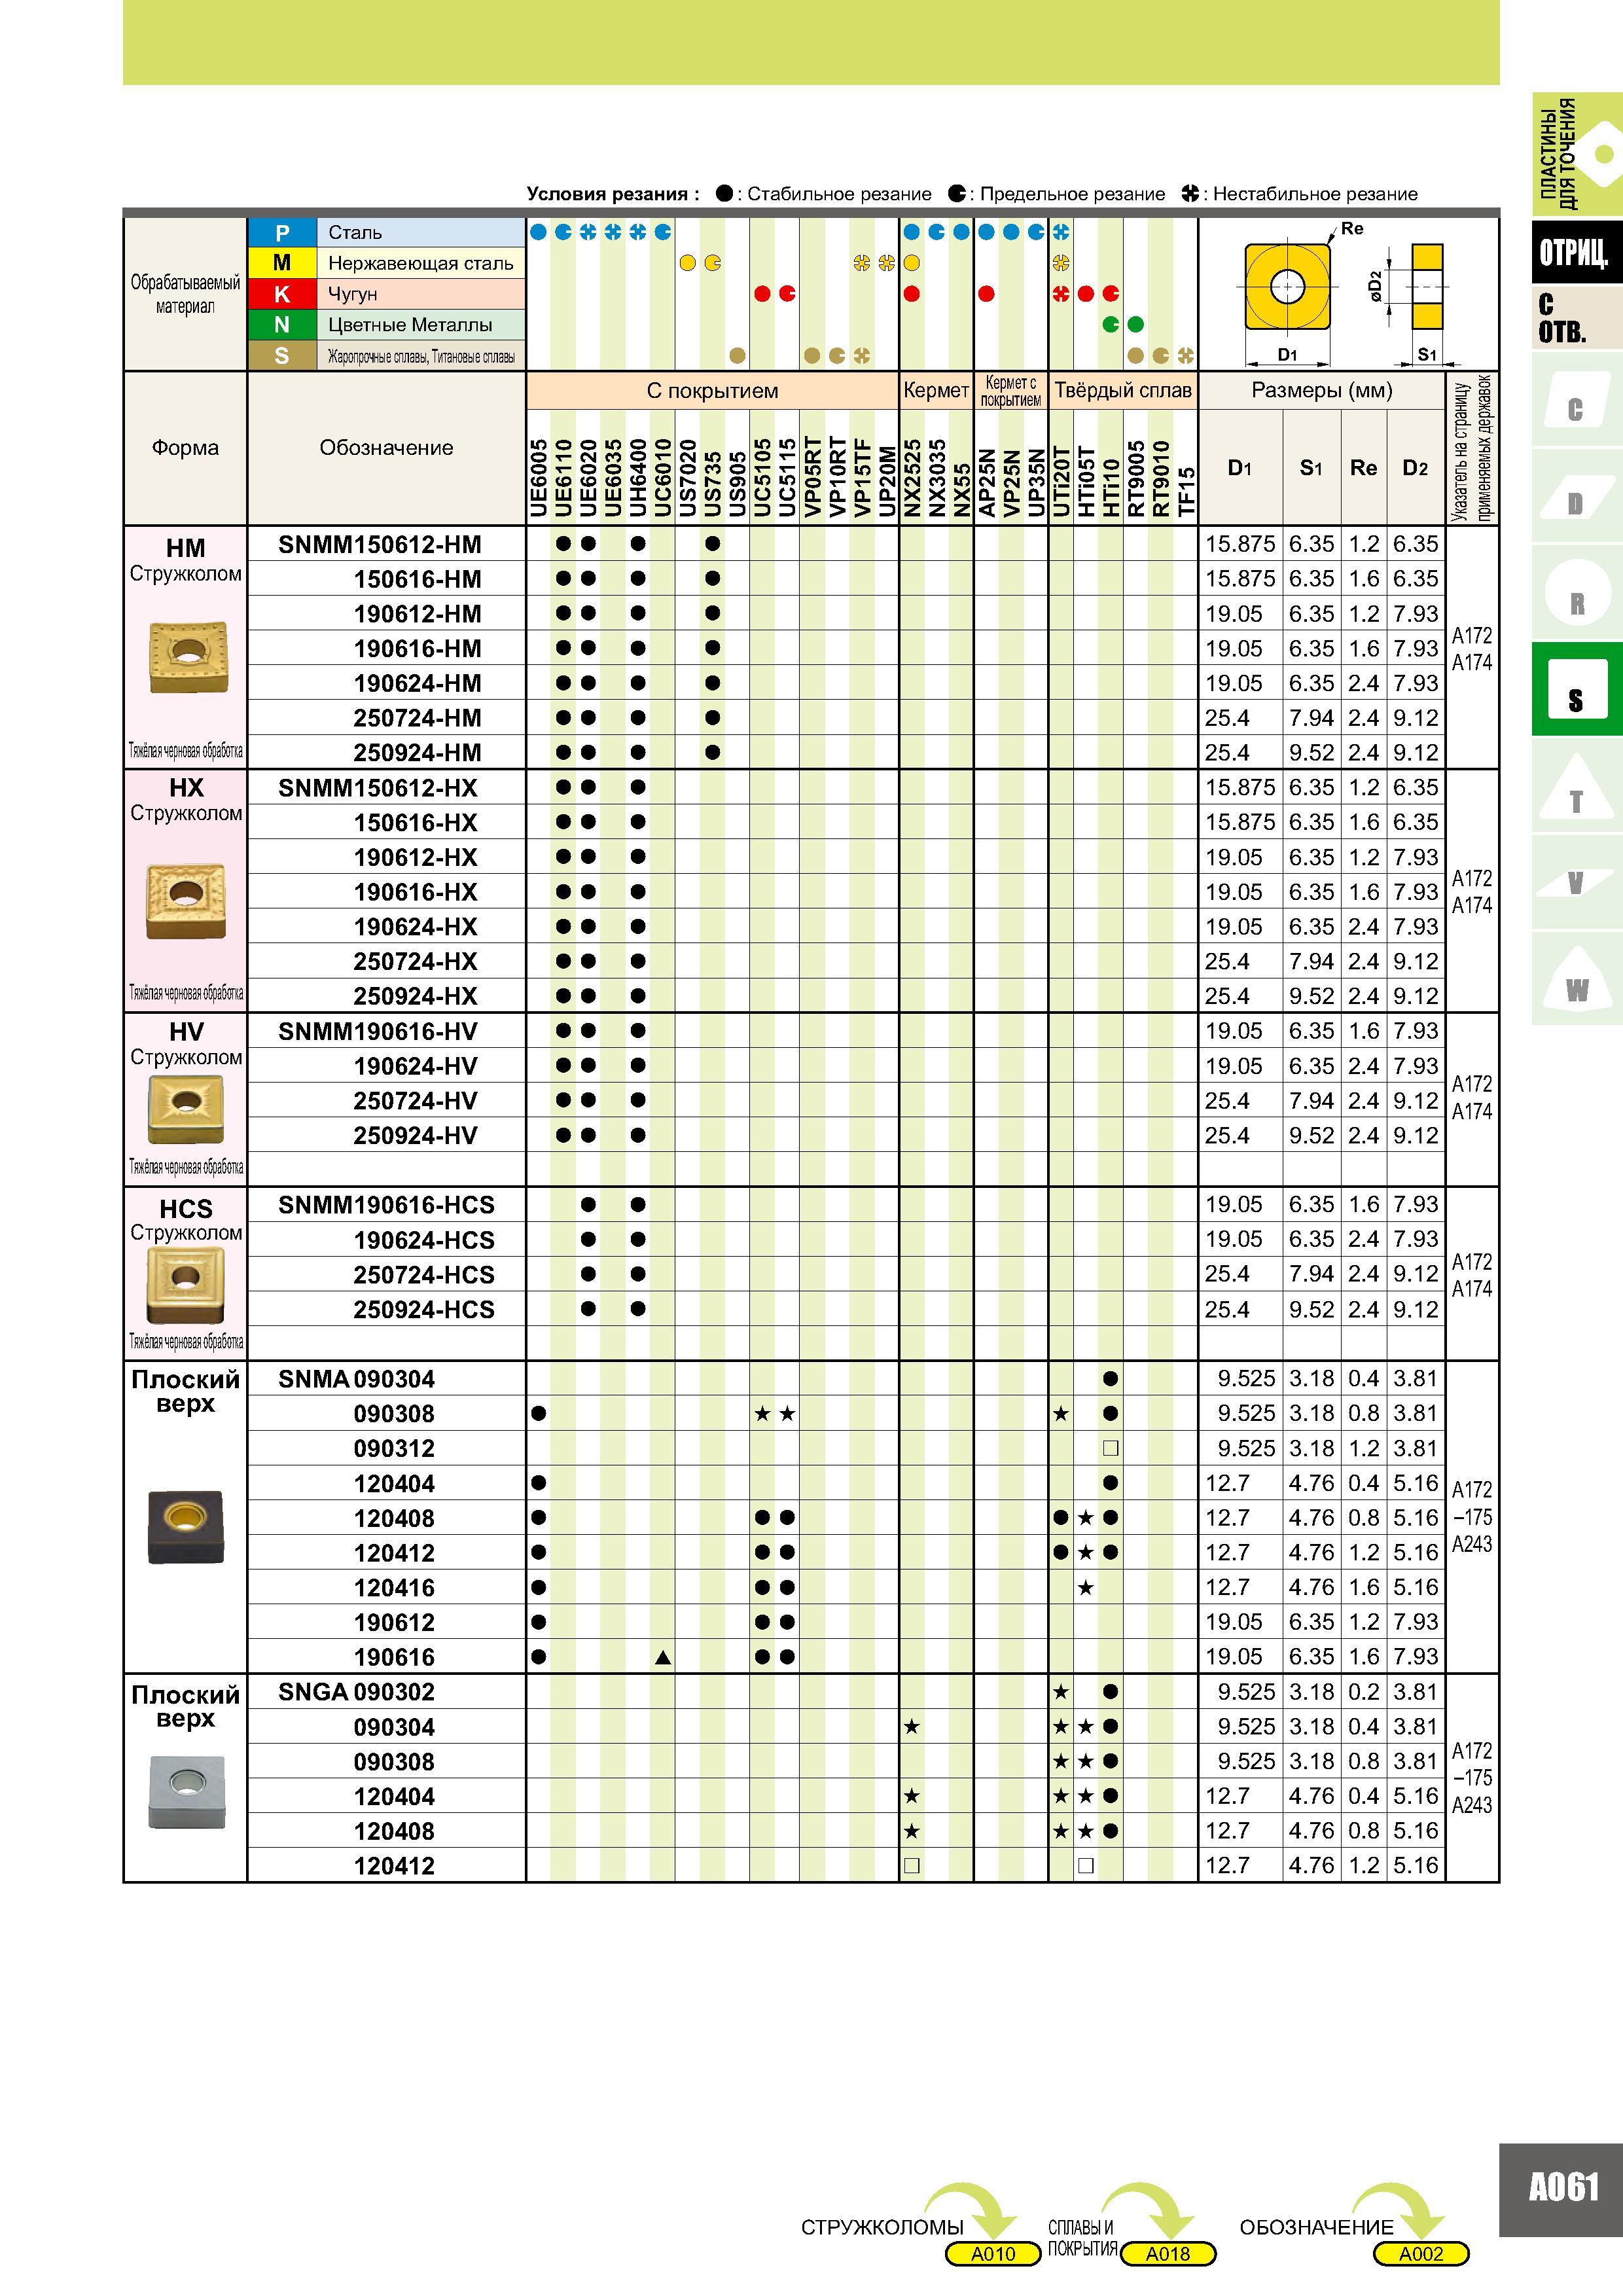Select designation SNMM150612-HM
Image resolution: width=1623 pixels, height=2296 pixels.
380,545
